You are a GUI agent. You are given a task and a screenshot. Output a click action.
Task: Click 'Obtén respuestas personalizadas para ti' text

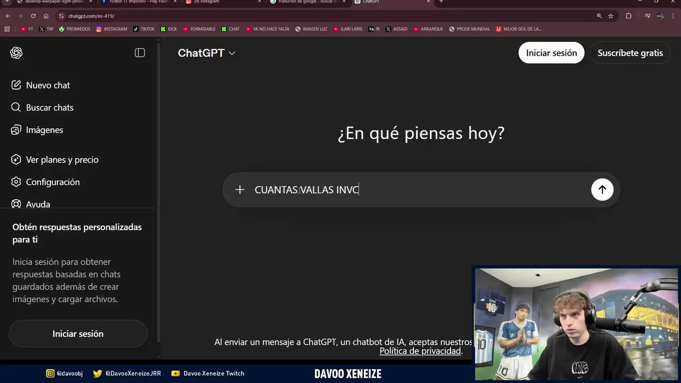(77, 233)
